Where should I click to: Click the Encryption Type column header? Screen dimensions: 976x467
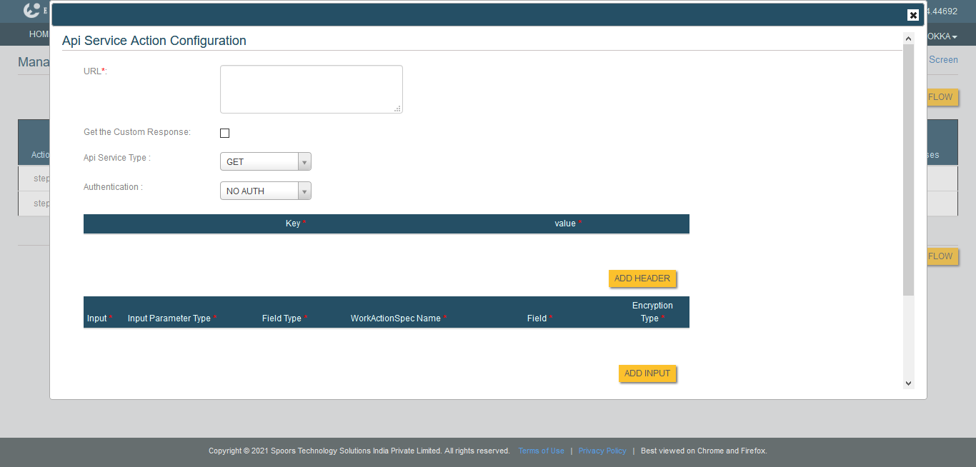tap(652, 312)
